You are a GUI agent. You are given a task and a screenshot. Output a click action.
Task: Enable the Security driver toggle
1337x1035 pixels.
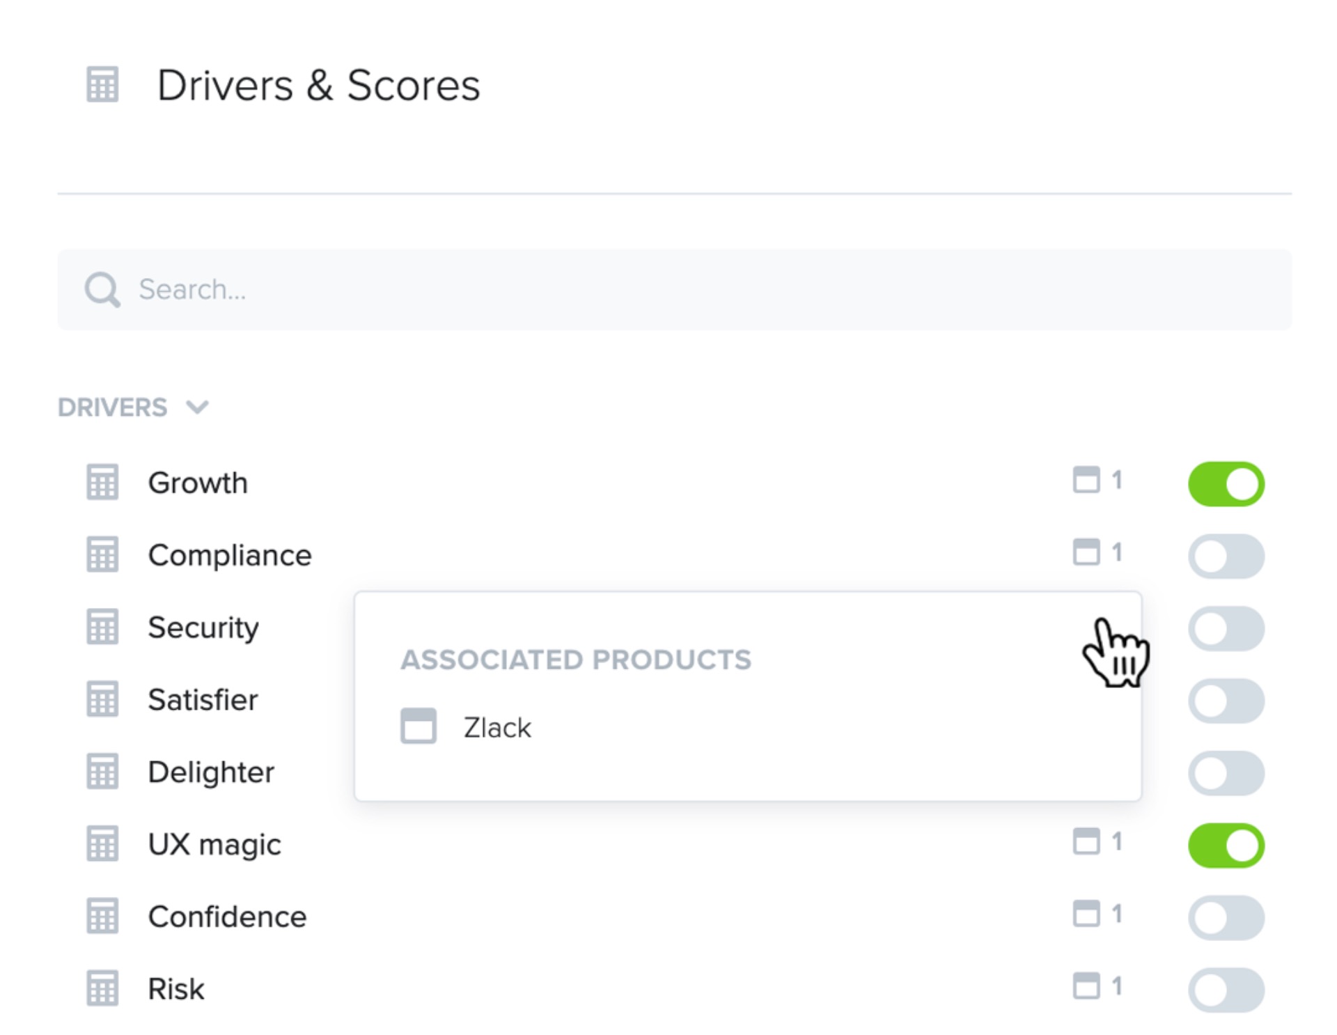coord(1226,629)
